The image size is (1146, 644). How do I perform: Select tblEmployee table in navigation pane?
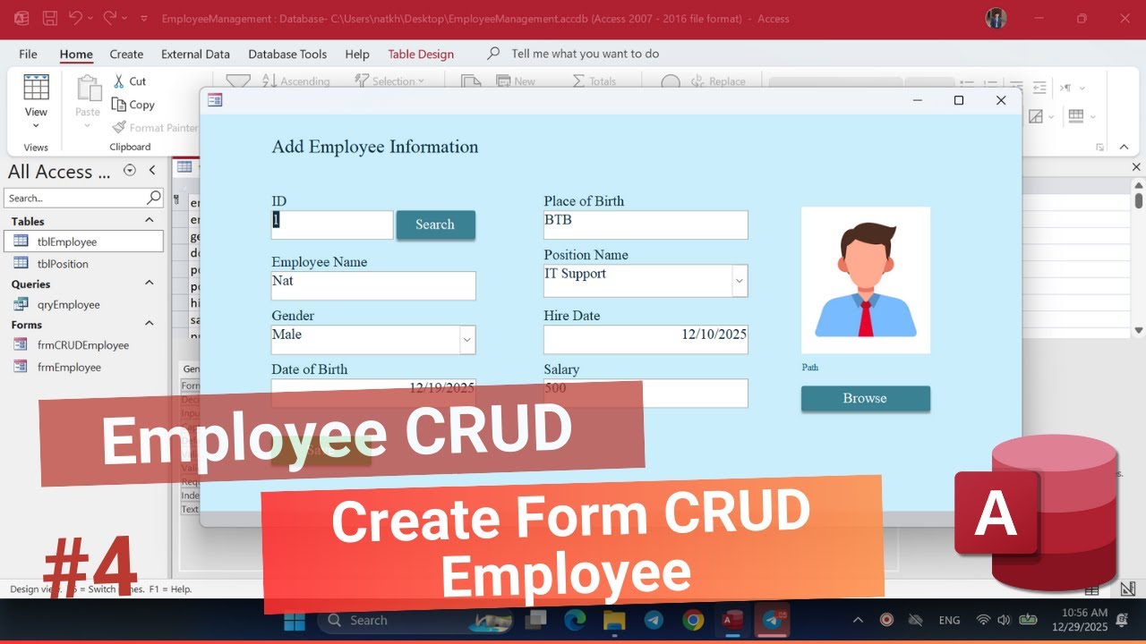tap(84, 241)
